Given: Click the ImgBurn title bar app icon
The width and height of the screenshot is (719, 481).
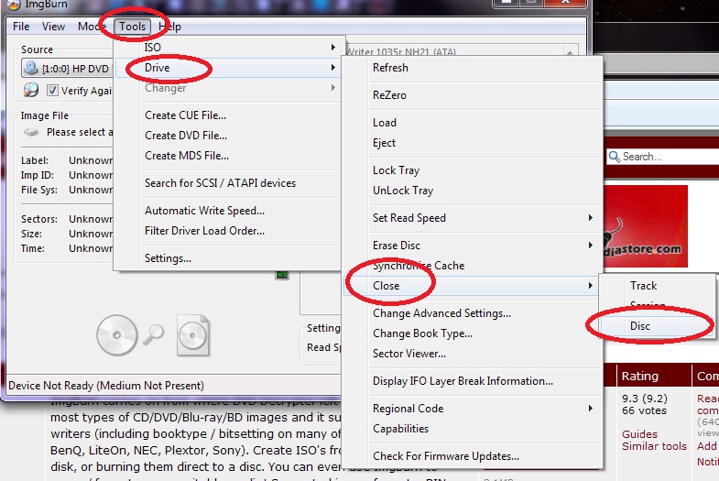Looking at the screenshot, I should click(x=14, y=5).
